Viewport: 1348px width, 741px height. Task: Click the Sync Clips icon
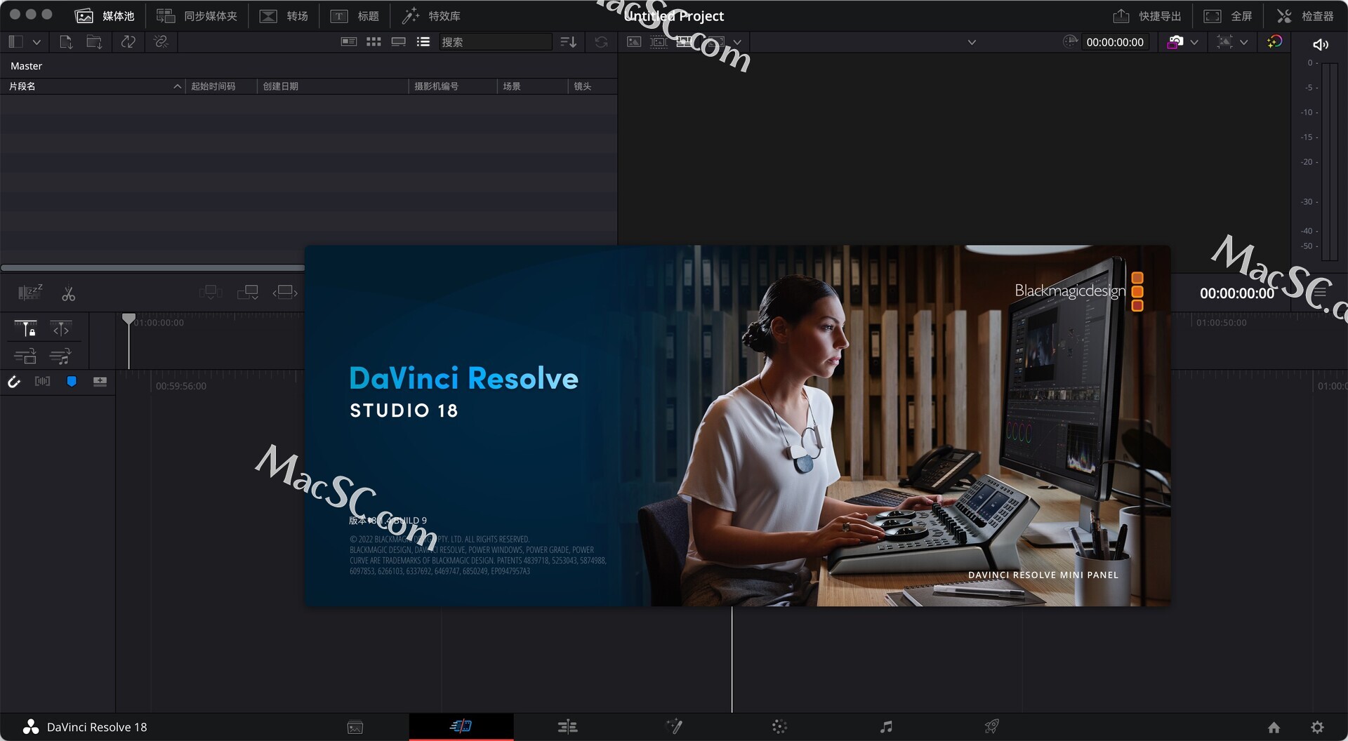click(x=128, y=42)
